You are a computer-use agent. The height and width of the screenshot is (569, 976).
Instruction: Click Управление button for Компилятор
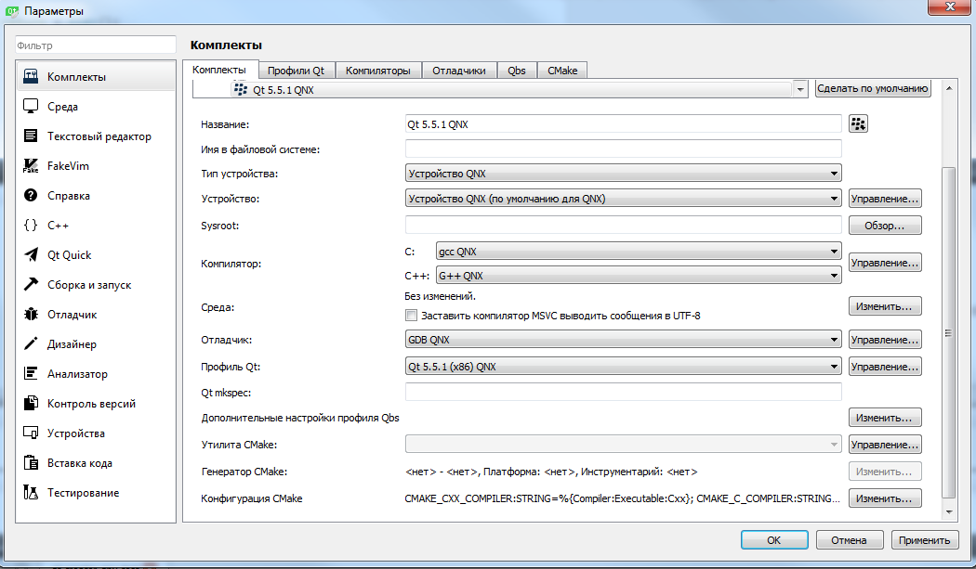(x=885, y=263)
